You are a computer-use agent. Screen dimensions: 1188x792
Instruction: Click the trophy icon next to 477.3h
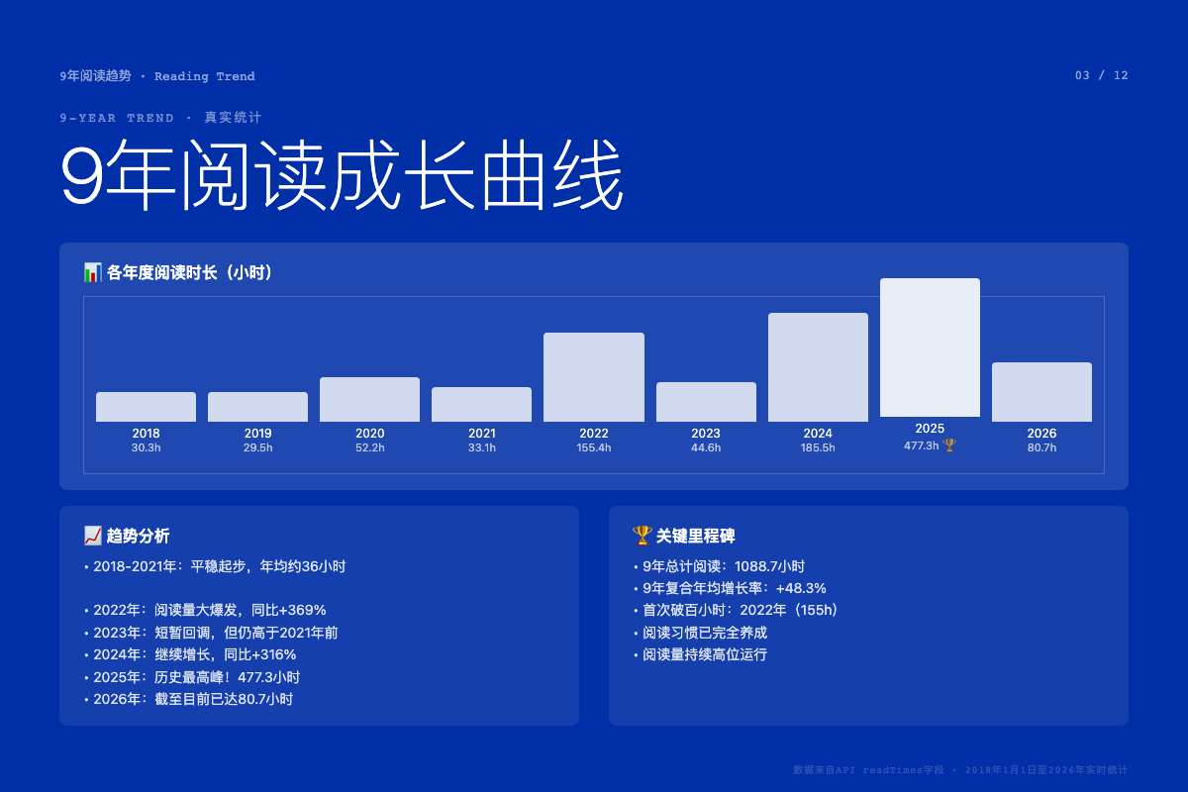coord(949,445)
